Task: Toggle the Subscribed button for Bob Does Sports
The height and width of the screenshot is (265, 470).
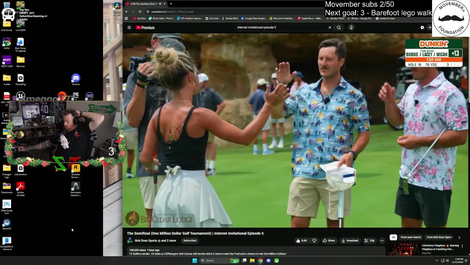Action: click(190, 241)
